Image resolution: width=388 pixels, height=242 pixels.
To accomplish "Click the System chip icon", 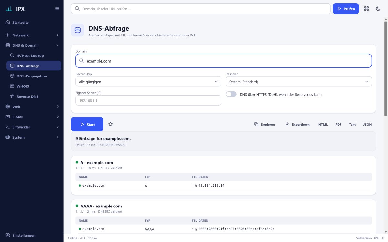I will point(8,137).
